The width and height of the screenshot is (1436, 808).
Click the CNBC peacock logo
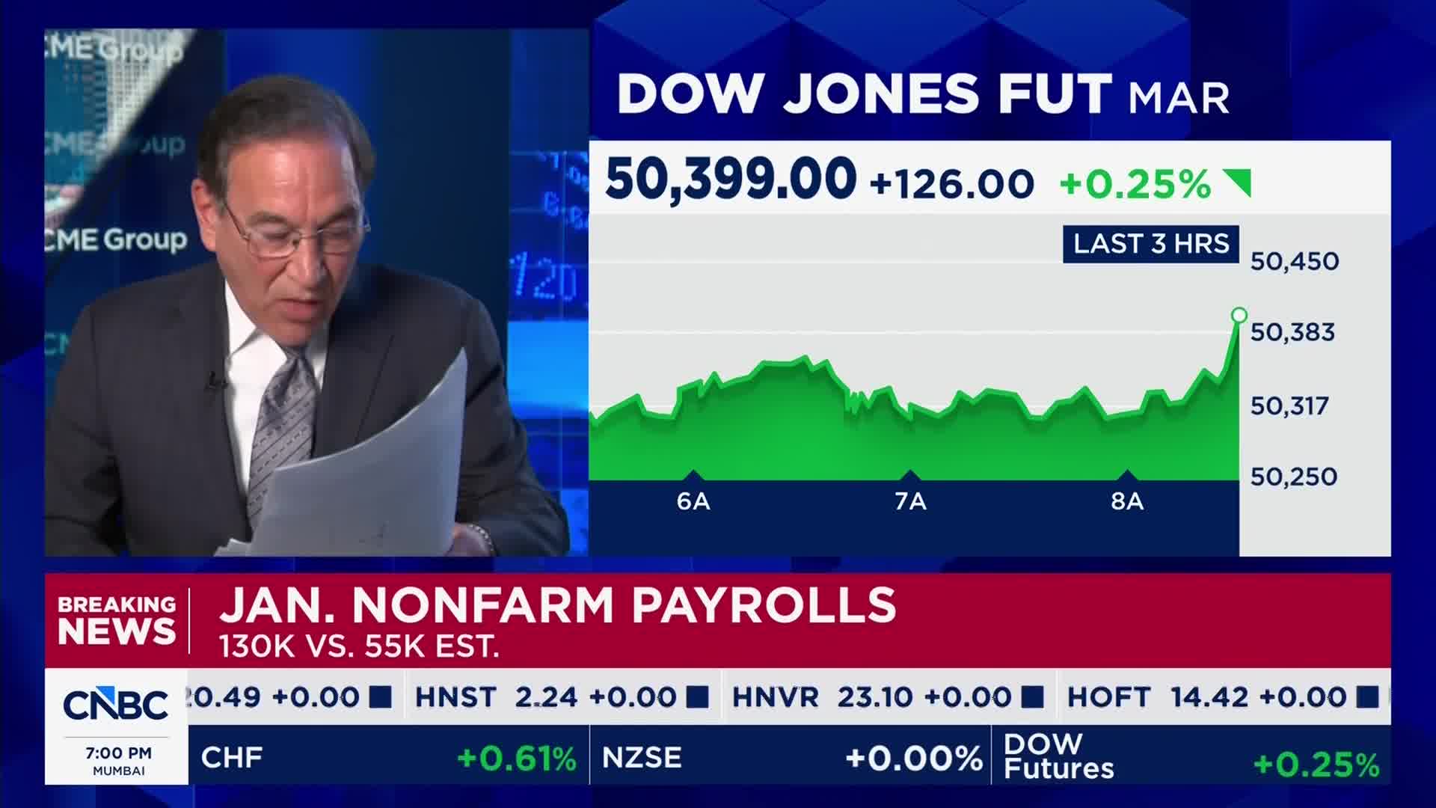tap(116, 704)
